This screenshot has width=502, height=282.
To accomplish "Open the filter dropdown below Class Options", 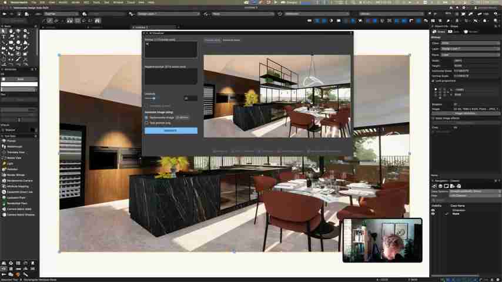I will pos(474,196).
